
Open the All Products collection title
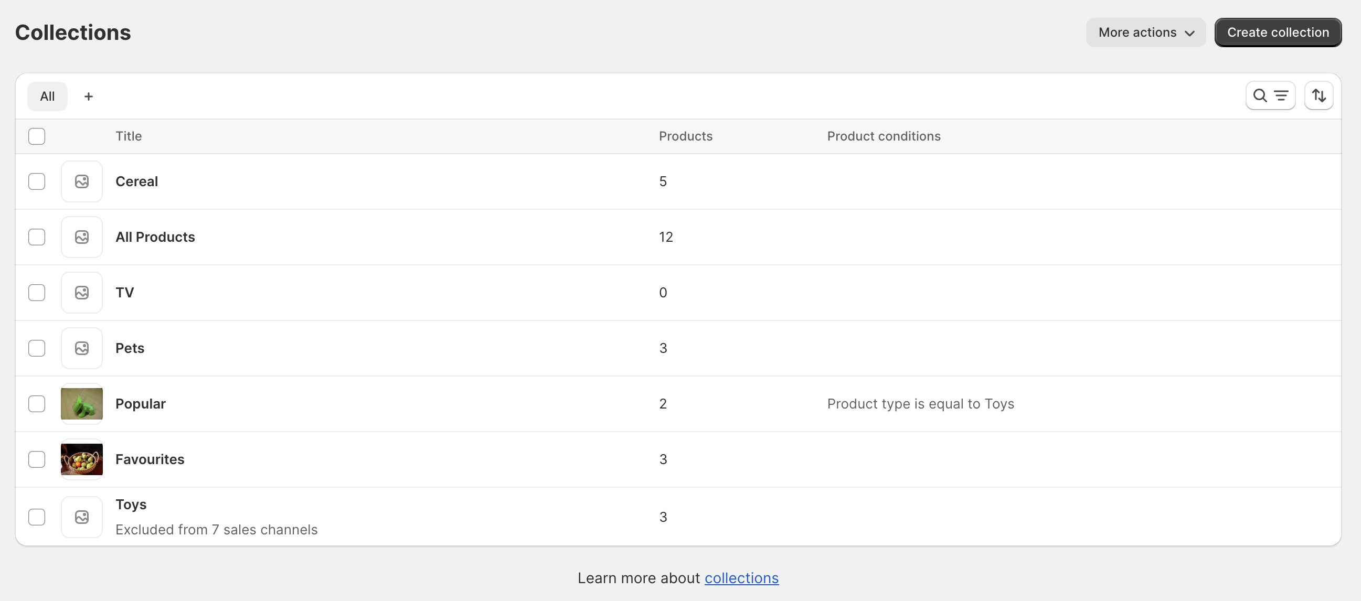click(155, 237)
